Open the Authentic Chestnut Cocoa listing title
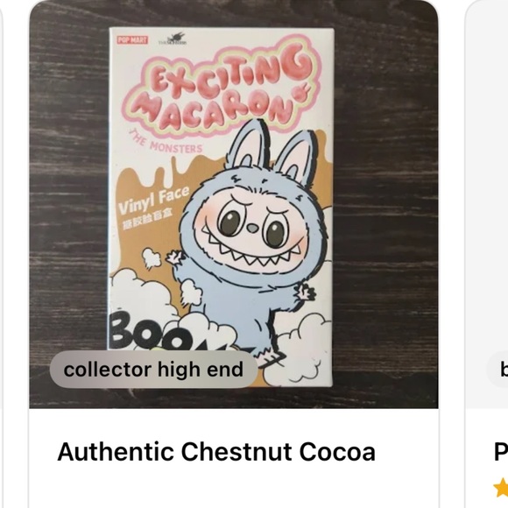Viewport: 508px width, 508px height. (x=216, y=452)
